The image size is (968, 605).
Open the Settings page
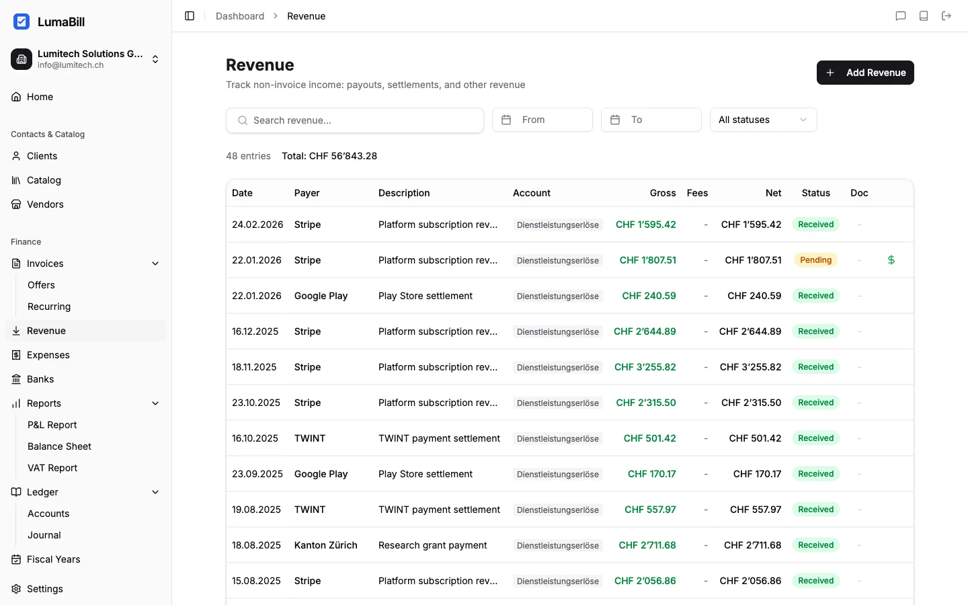pyautogui.click(x=45, y=589)
